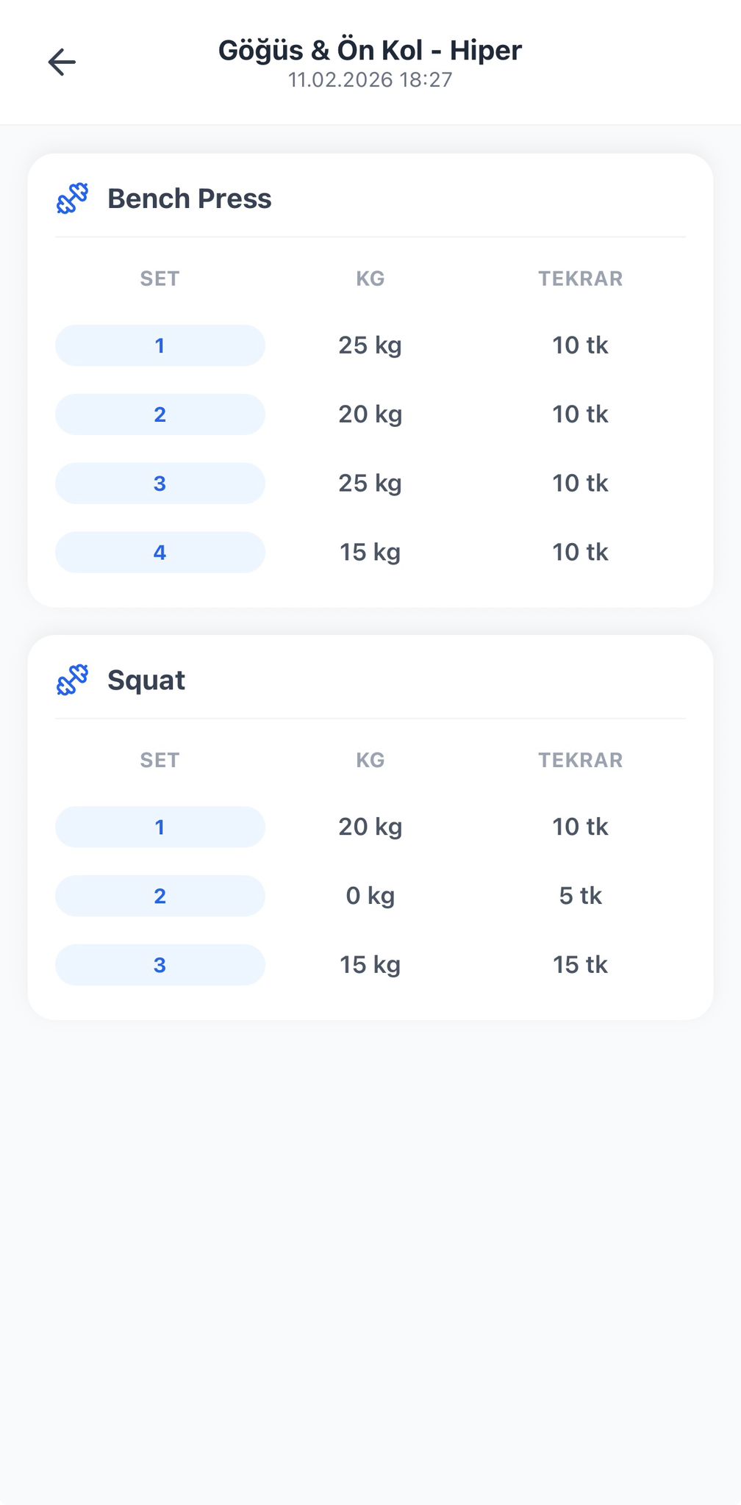Viewport: 741px width, 1505px height.
Task: Open the Bench Press exercise title
Action: (x=190, y=198)
